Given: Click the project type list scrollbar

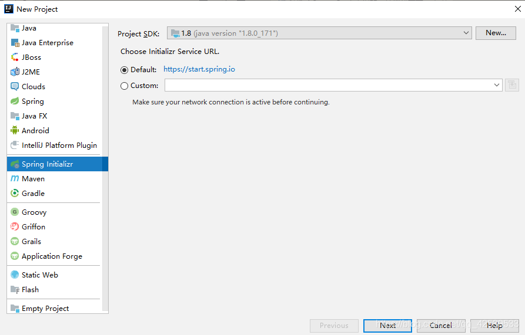Looking at the screenshot, I should (105, 168).
